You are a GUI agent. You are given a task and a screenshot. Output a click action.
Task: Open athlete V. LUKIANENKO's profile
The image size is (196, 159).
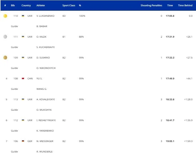coord(45,16)
